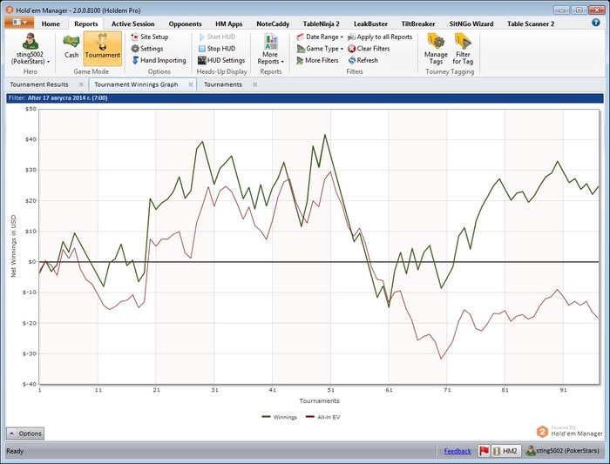The width and height of the screenshot is (610, 464).
Task: Open the TableNinja 2 tab
Action: pos(321,24)
